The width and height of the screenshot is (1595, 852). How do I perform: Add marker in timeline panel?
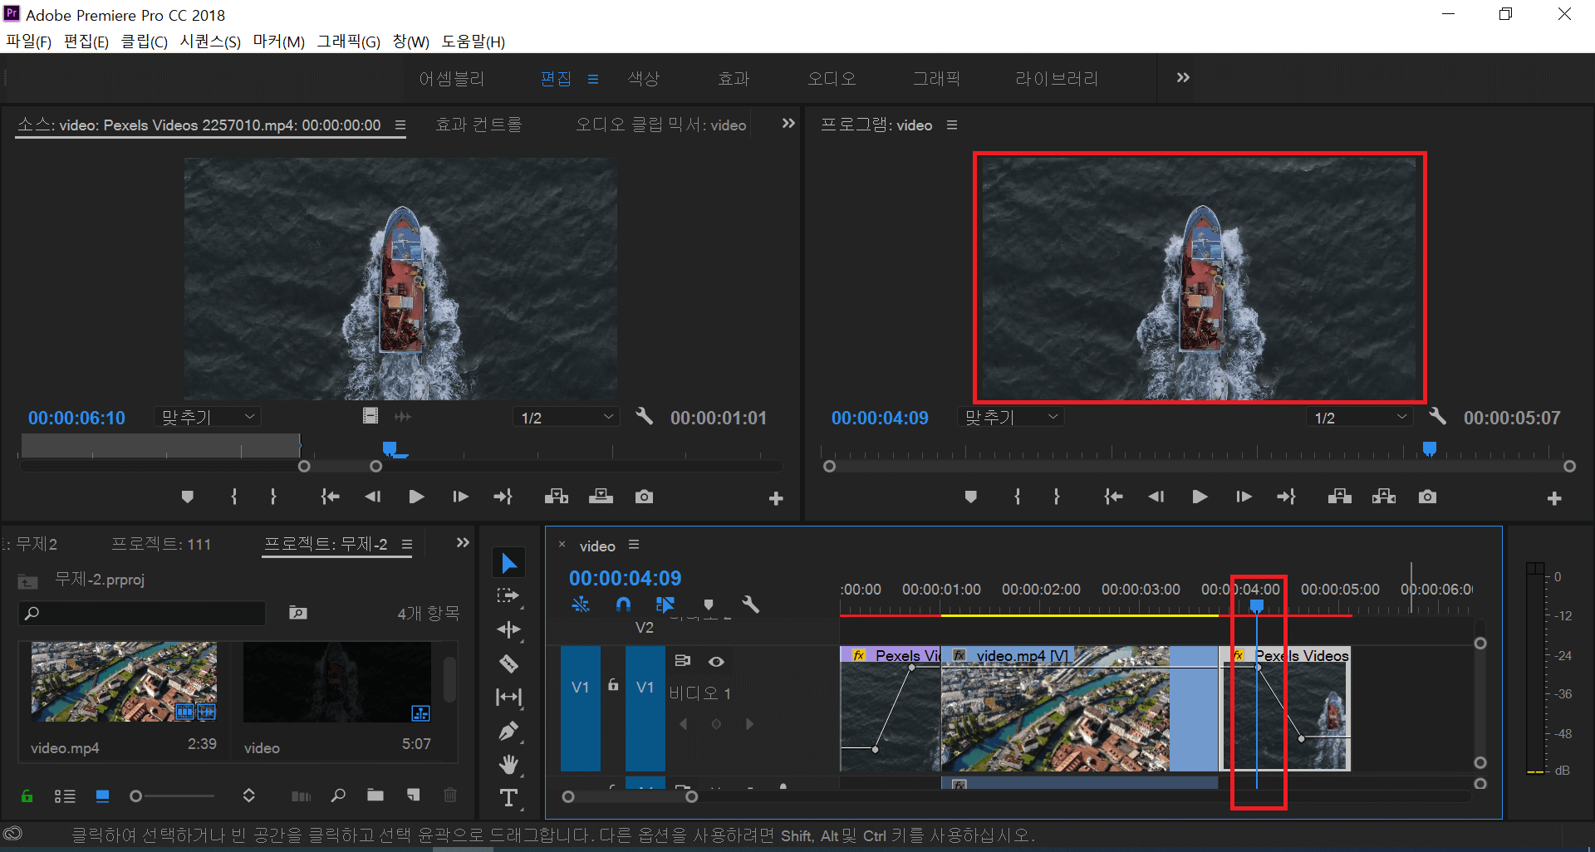point(708,605)
